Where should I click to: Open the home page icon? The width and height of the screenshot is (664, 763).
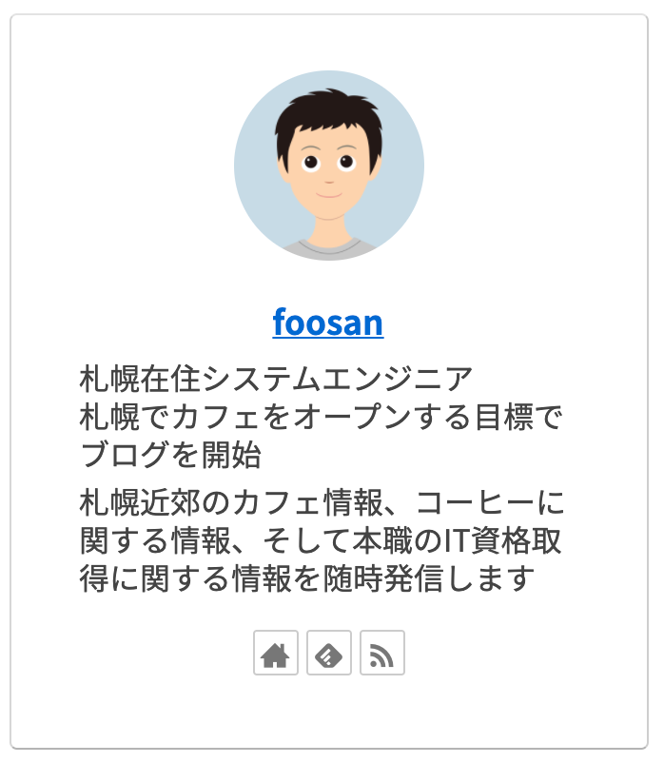coord(276,654)
